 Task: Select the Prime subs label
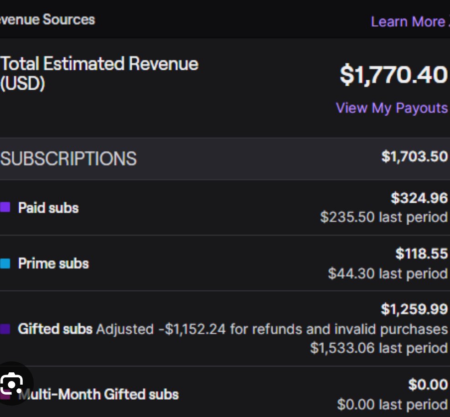click(x=53, y=263)
